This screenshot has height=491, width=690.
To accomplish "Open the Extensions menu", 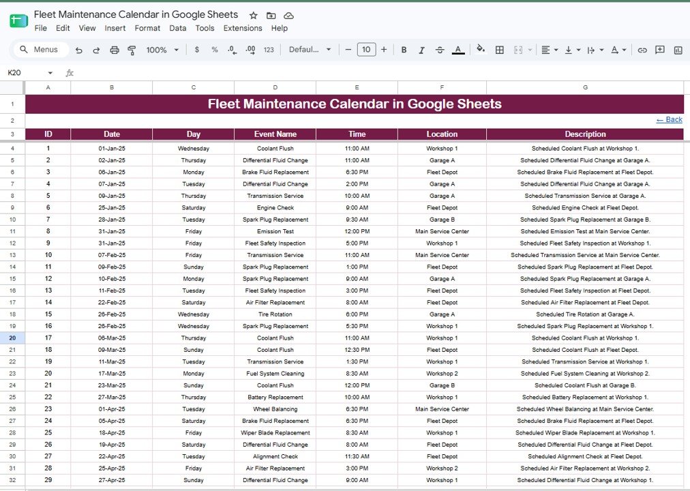I will [x=243, y=28].
